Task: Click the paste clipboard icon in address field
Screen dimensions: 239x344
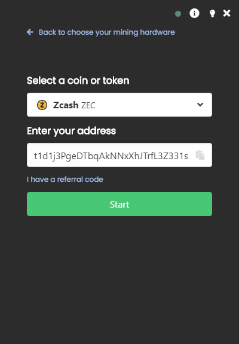Action: coord(200,155)
